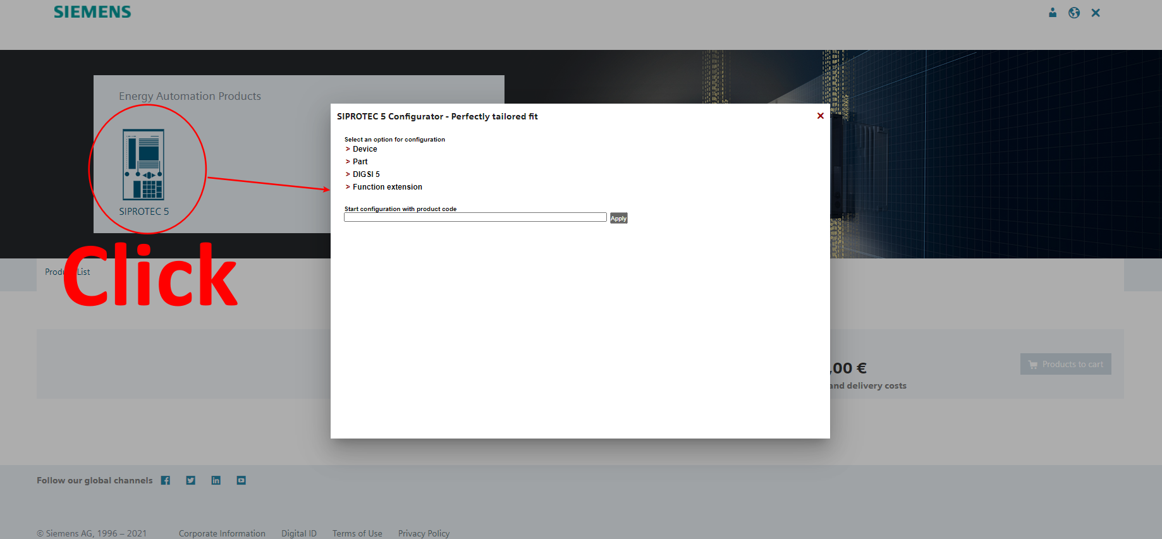Open the user account icon
1162x539 pixels.
click(x=1053, y=13)
